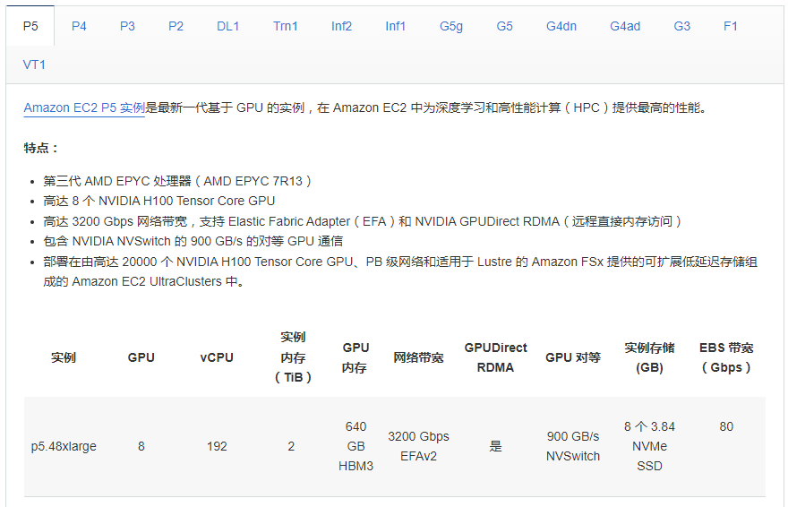Open the P3 instance tab
The image size is (788, 507).
127,26
